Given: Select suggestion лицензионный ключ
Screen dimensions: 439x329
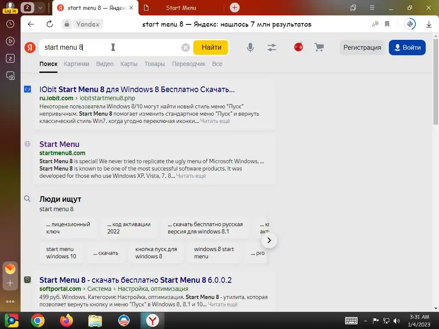Looking at the screenshot, I should coord(68,228).
